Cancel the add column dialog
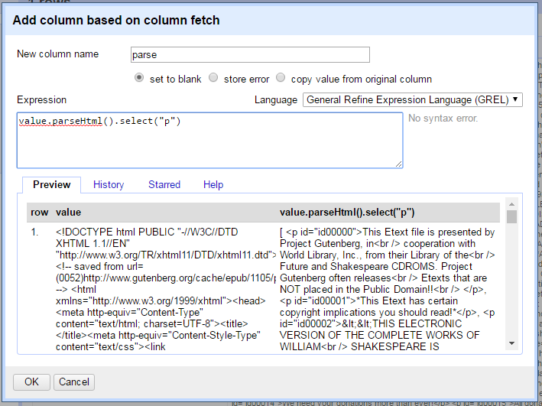542x406 pixels. pyautogui.click(x=74, y=382)
